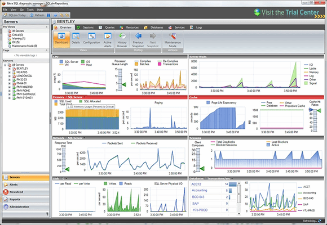This screenshot has height=225, width=327.
Task: Open the Alerts navigation pane
Action: coord(26,184)
